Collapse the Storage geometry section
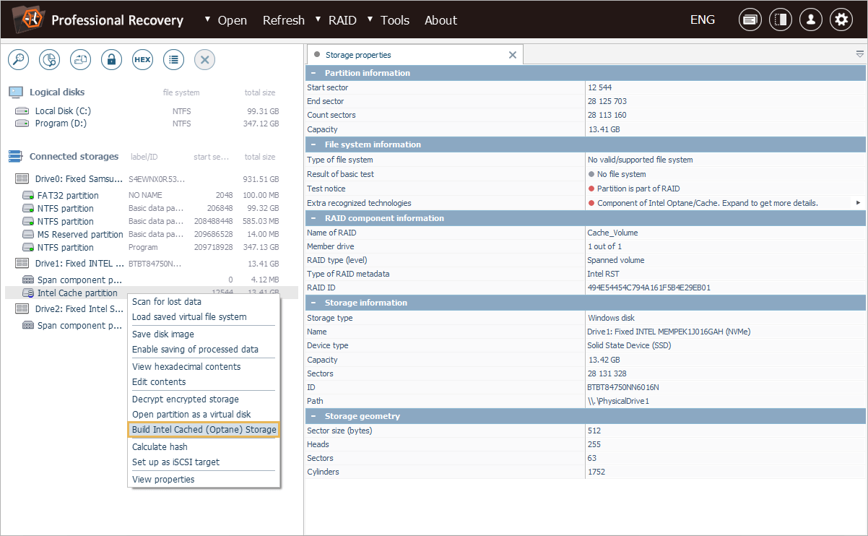This screenshot has height=536, width=868. point(313,416)
